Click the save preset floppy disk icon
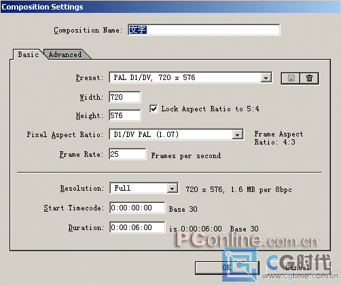Viewport: 341px width, 285px height. point(291,78)
